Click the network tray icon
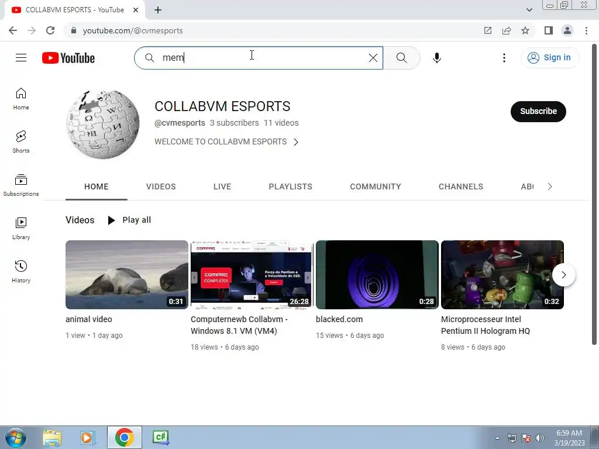Screen dimensions: 599x449 [x=511, y=438]
